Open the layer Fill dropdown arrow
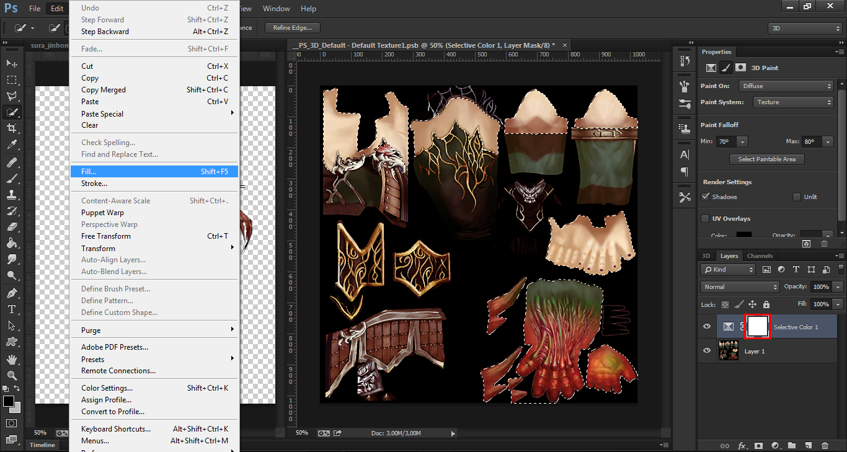Screen dimensions: 847x452 (x=839, y=304)
